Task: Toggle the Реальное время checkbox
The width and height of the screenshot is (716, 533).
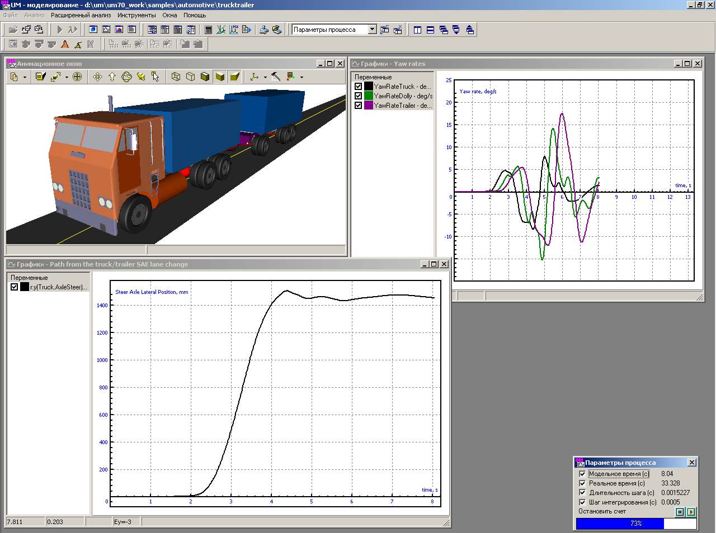Action: tap(582, 483)
